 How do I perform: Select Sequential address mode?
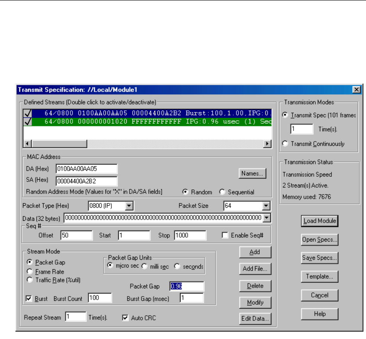(222, 192)
